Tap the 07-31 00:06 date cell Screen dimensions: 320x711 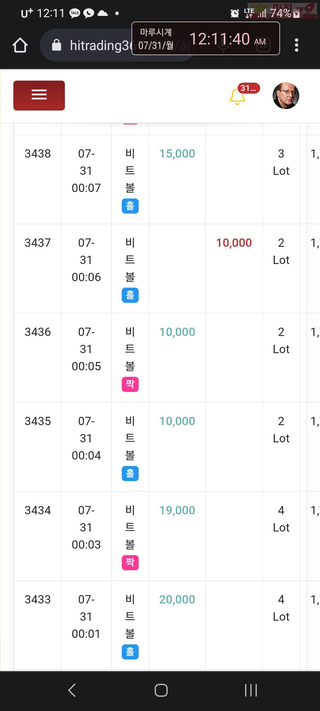[x=86, y=260]
